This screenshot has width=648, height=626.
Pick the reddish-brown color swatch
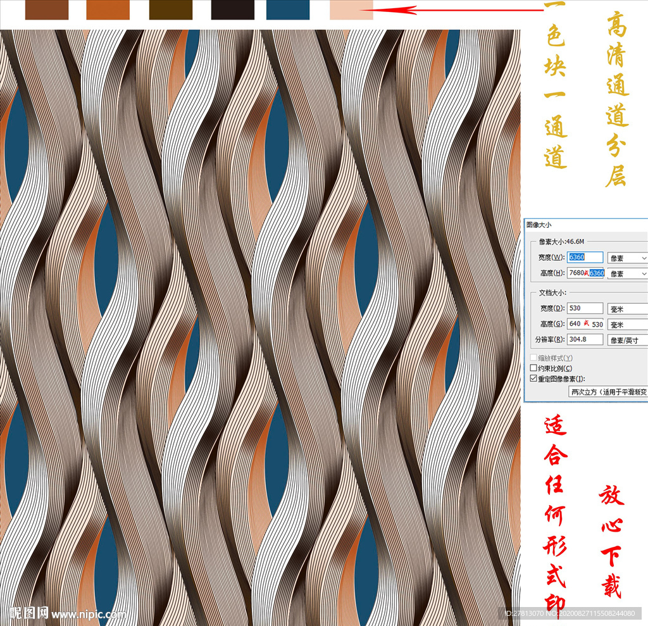pos(47,9)
